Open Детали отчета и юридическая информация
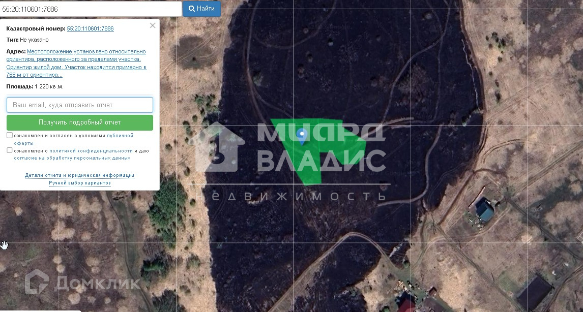This screenshot has width=583, height=312. 79,175
